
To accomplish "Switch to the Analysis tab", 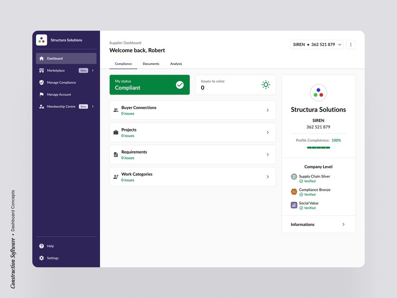I will 176,64.
